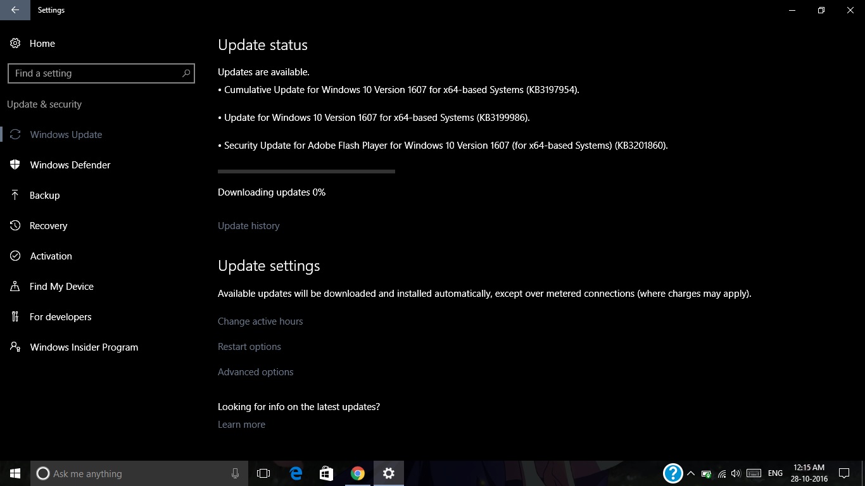Open the Action Center notification icon
The image size is (865, 486).
(x=844, y=473)
